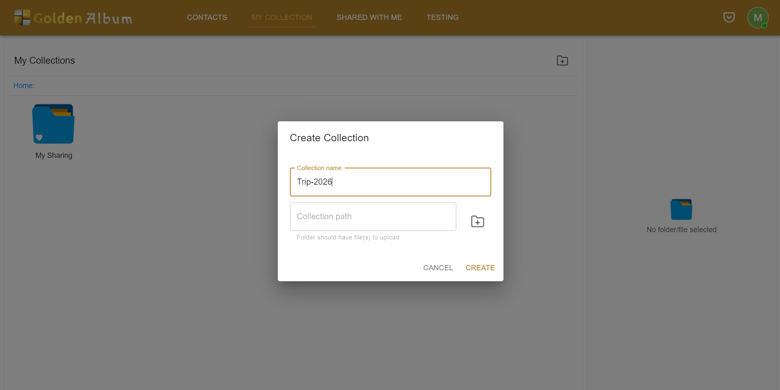Switch to the CONTACTS tab

[x=207, y=17]
